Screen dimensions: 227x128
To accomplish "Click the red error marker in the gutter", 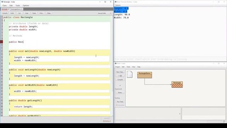I will pos(1,42).
